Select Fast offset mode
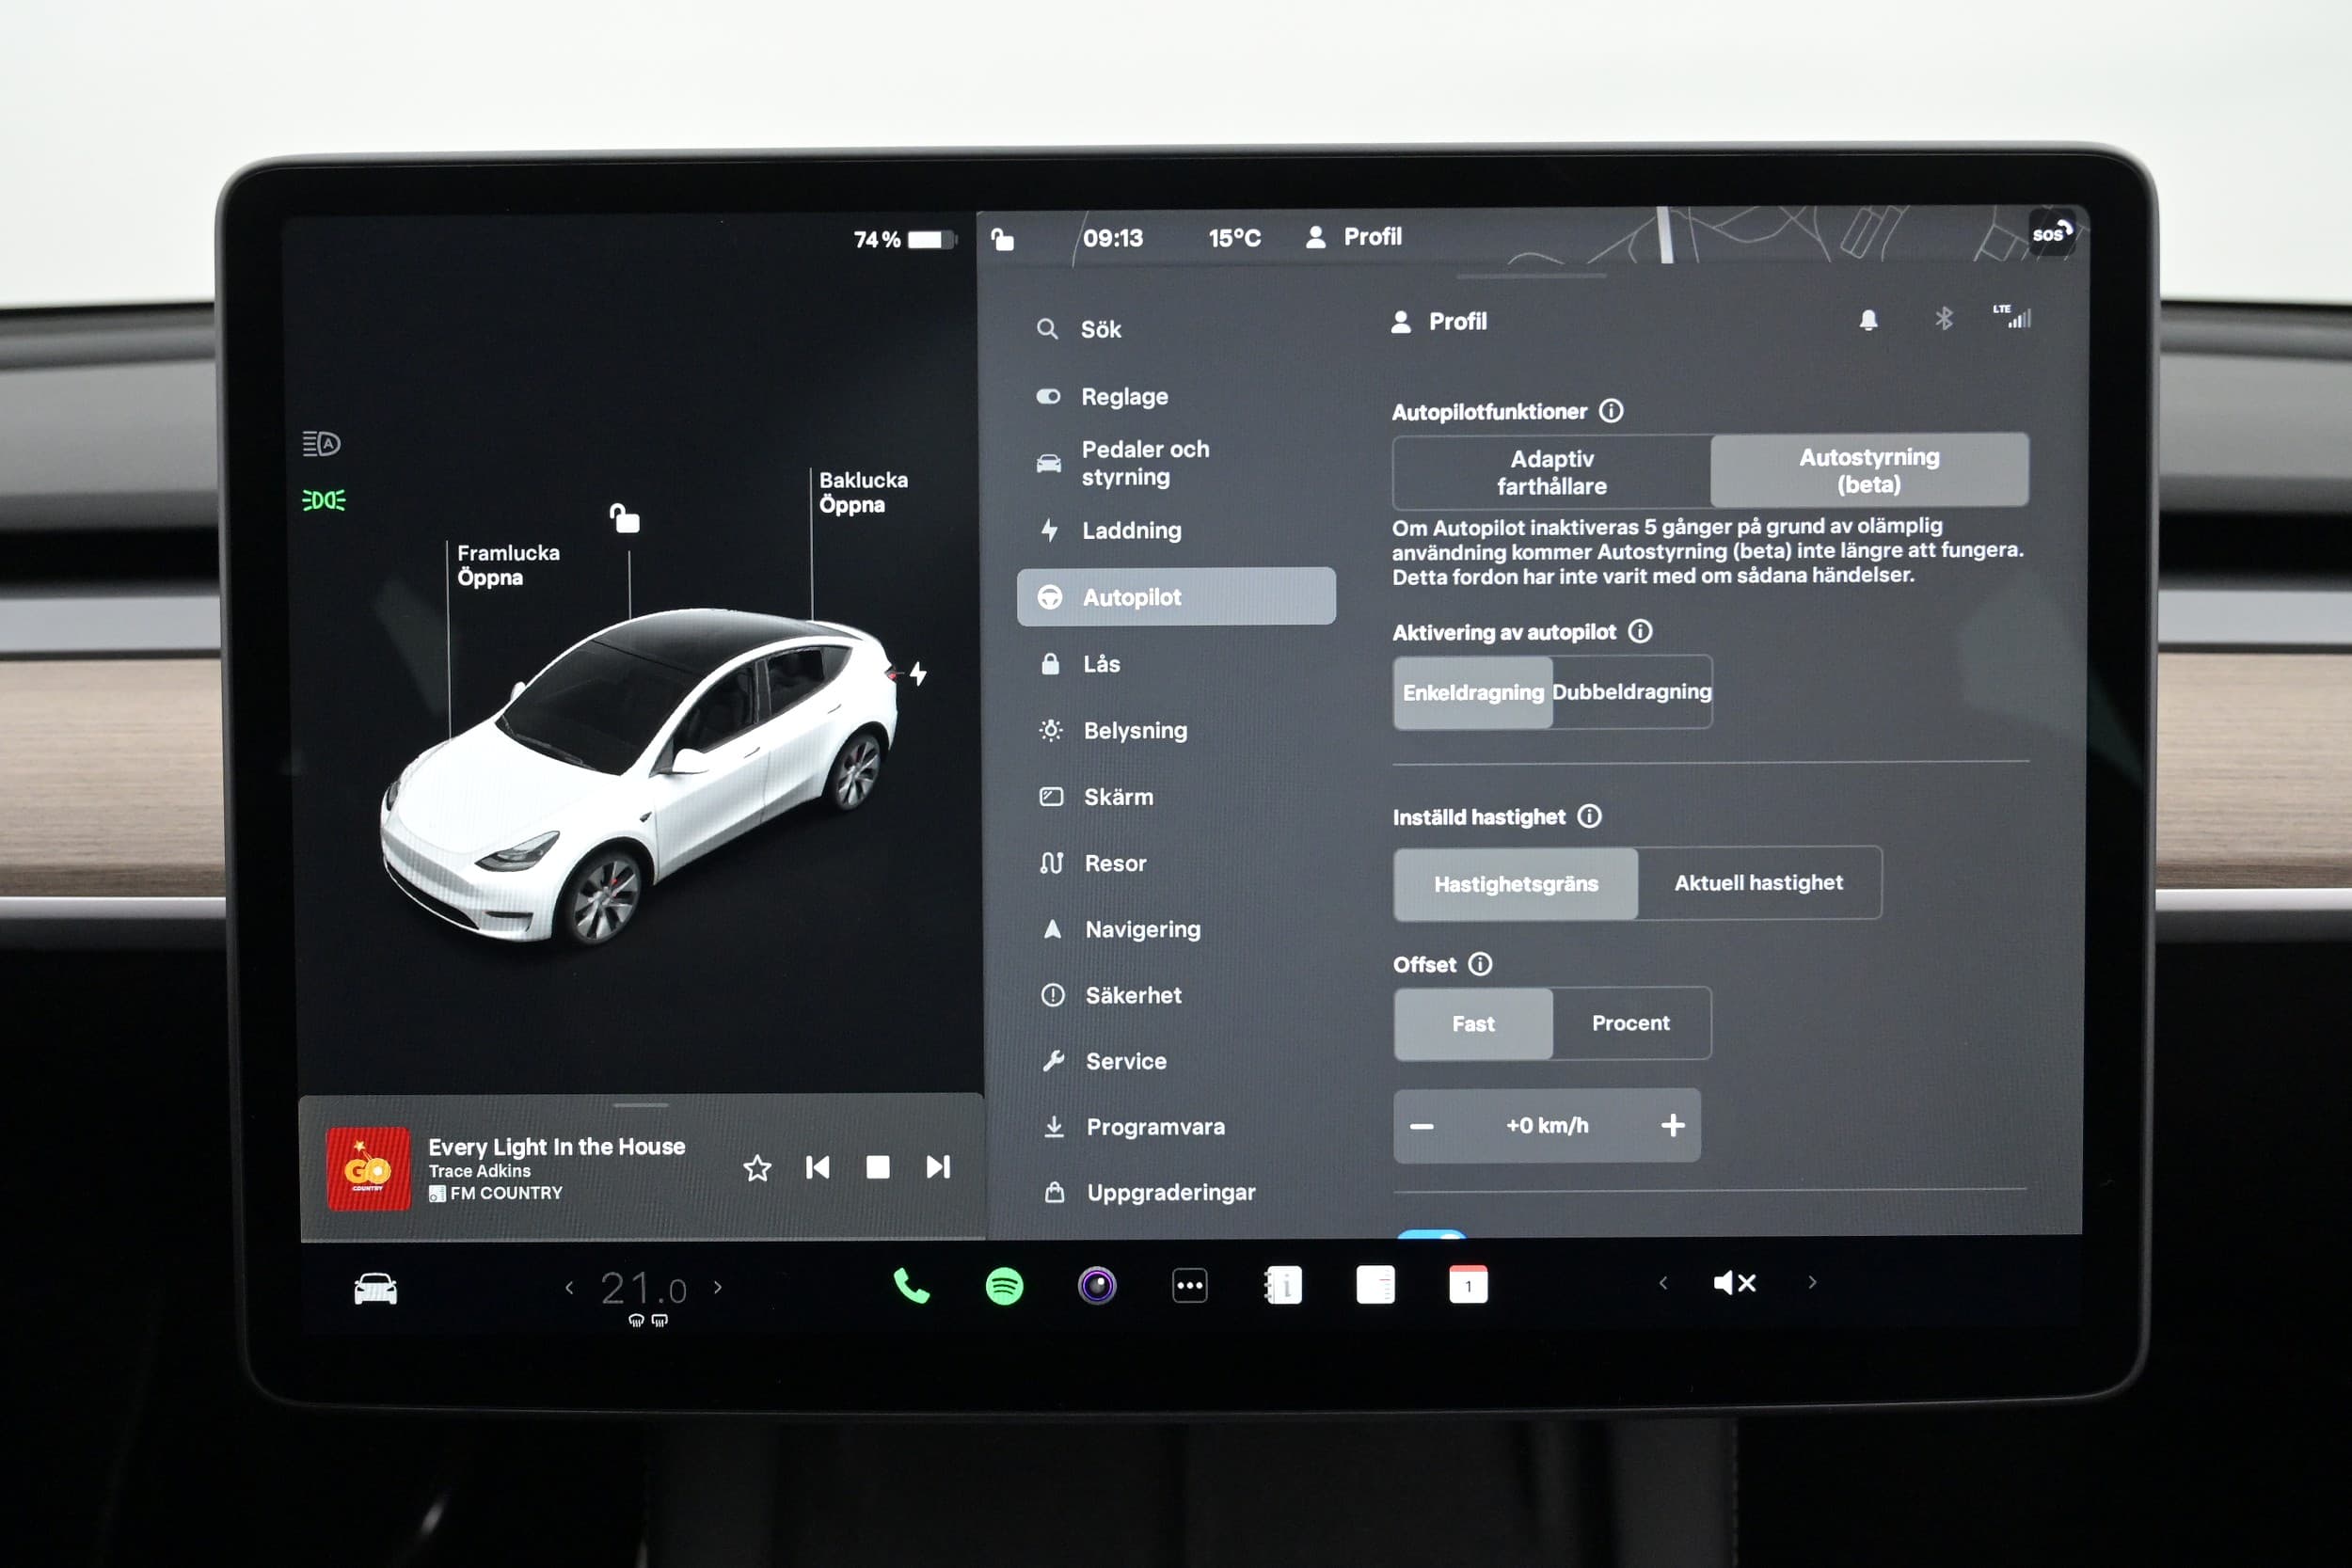2352x1568 pixels. click(1473, 1024)
